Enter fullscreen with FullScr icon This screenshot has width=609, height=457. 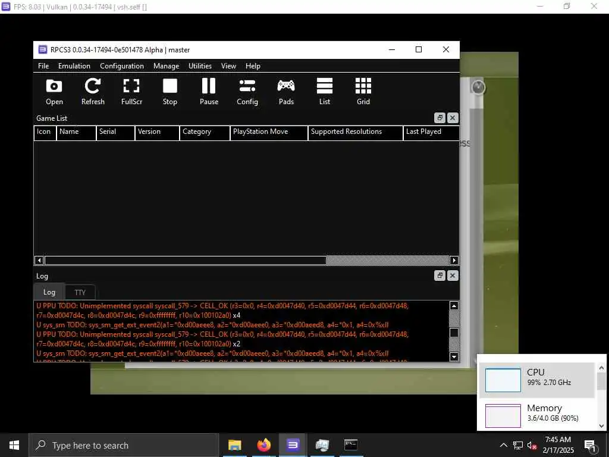[131, 92]
